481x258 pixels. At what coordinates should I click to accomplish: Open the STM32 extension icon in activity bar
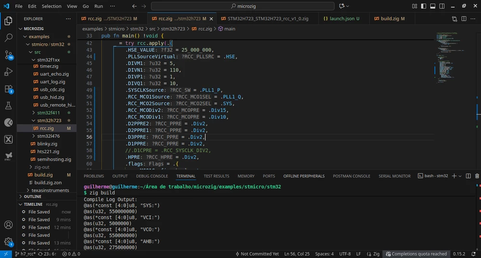[8, 156]
